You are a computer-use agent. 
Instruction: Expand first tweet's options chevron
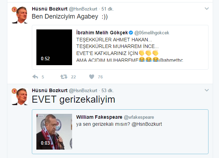pos(207,8)
